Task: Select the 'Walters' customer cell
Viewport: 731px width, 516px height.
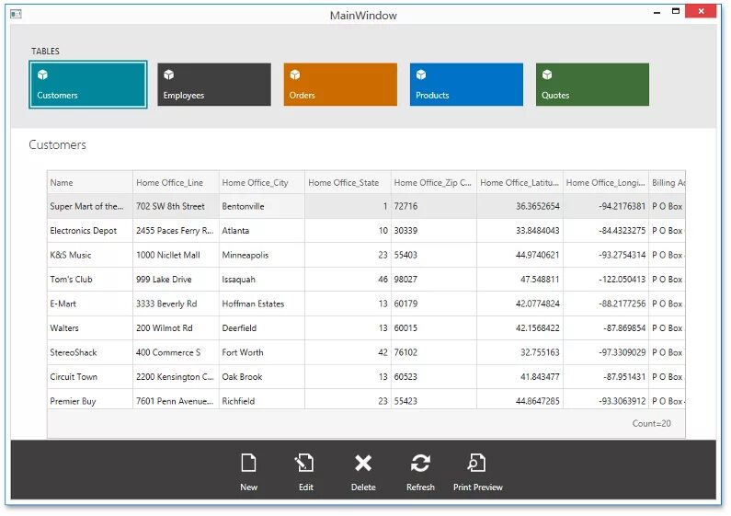Action: [x=90, y=328]
